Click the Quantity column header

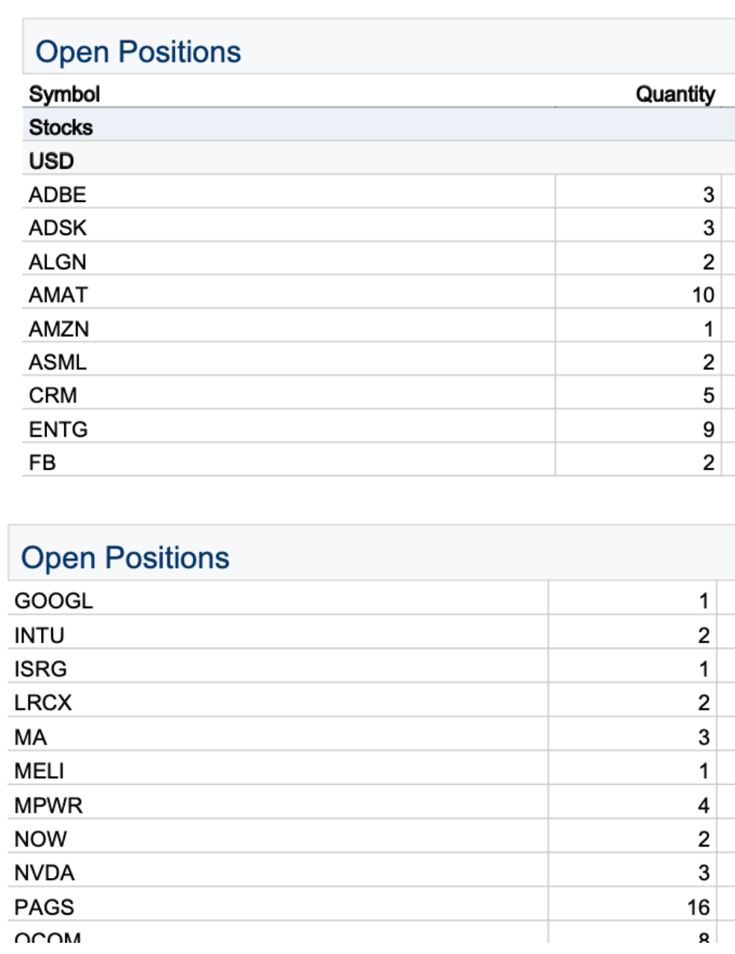[675, 94]
